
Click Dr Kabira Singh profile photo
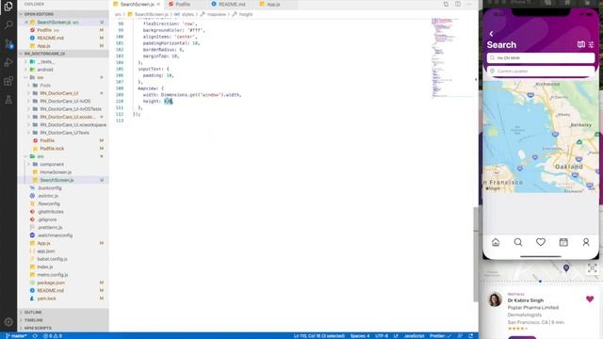click(x=495, y=299)
